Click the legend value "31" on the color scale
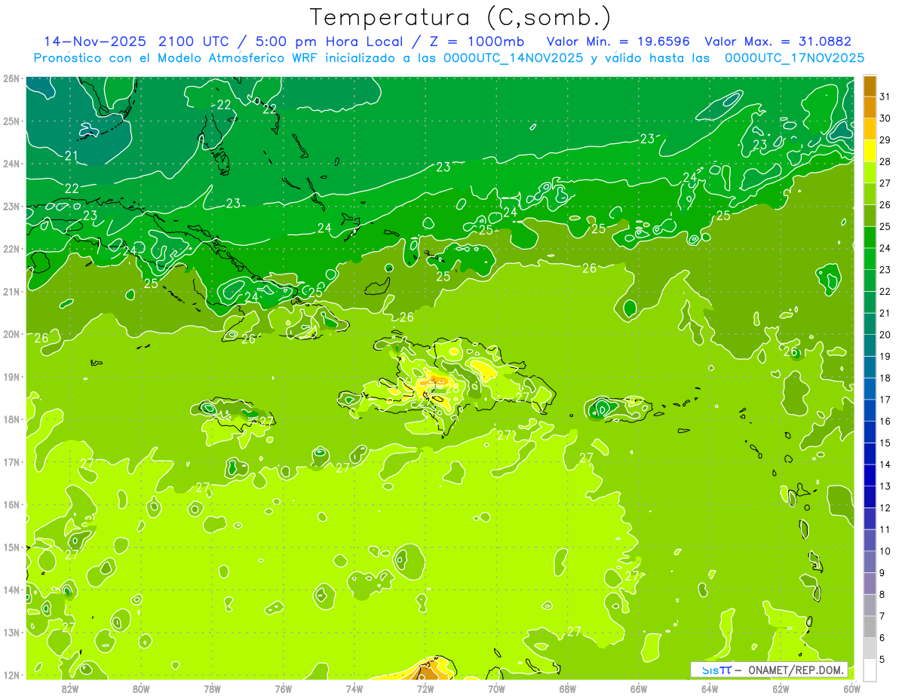The width and height of the screenshot is (905, 699). click(x=885, y=97)
